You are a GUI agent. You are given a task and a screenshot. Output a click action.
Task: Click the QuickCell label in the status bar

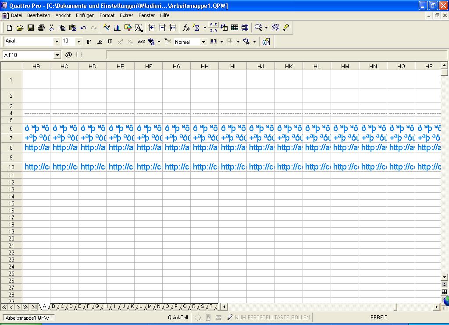coord(178,318)
